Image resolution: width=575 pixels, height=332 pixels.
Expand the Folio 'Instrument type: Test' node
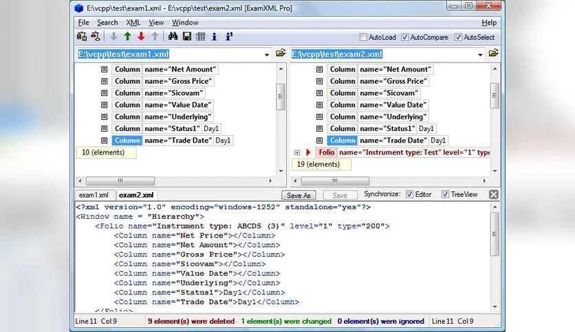297,152
